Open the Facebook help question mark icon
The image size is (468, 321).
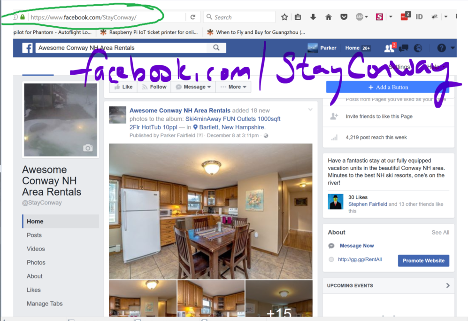coord(441,48)
